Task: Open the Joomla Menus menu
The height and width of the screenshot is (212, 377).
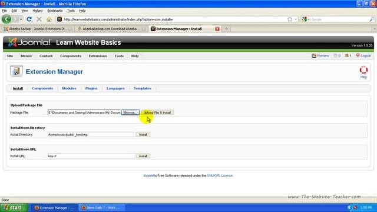Action: pos(26,56)
